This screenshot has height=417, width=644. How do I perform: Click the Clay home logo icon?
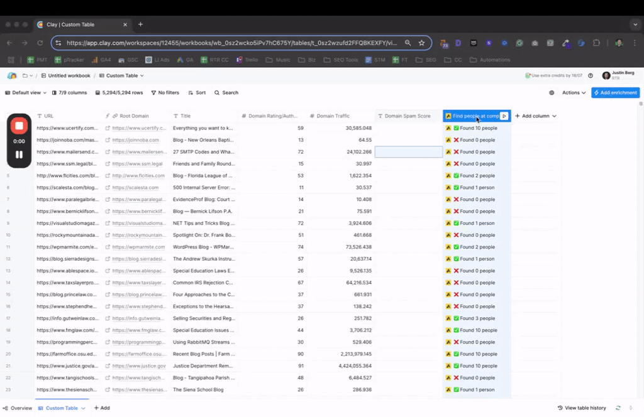[x=11, y=75]
